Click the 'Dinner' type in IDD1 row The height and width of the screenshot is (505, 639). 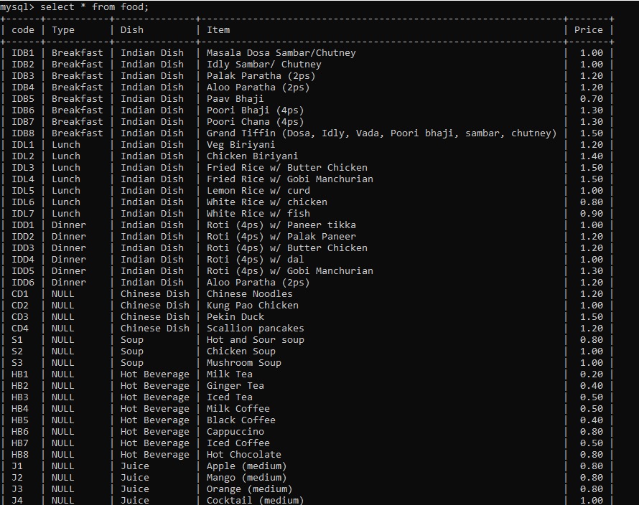[69, 225]
